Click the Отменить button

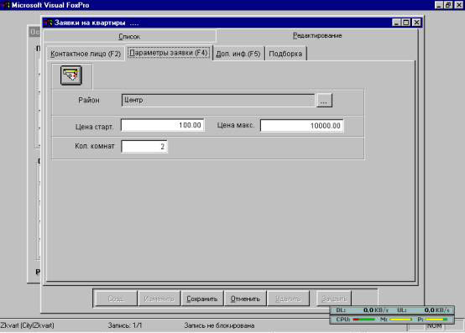245,299
